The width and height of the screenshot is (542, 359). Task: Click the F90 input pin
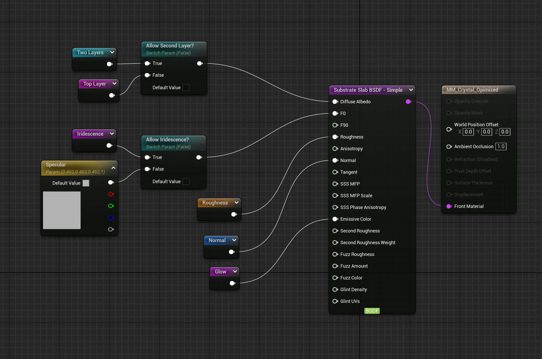tap(335, 125)
